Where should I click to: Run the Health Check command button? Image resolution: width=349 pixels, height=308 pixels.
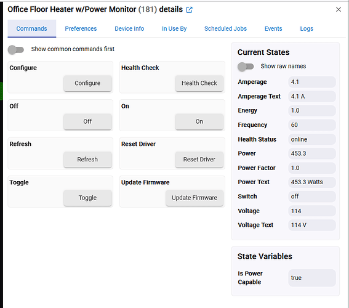point(199,83)
